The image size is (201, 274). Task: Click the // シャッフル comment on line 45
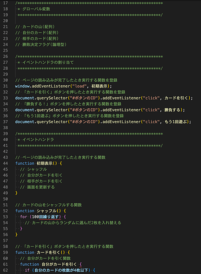(x=33, y=169)
